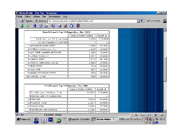Switch to agenda - Schedule+ taskbar button
Screen dimensions: 182x136
(x=80, y=119)
